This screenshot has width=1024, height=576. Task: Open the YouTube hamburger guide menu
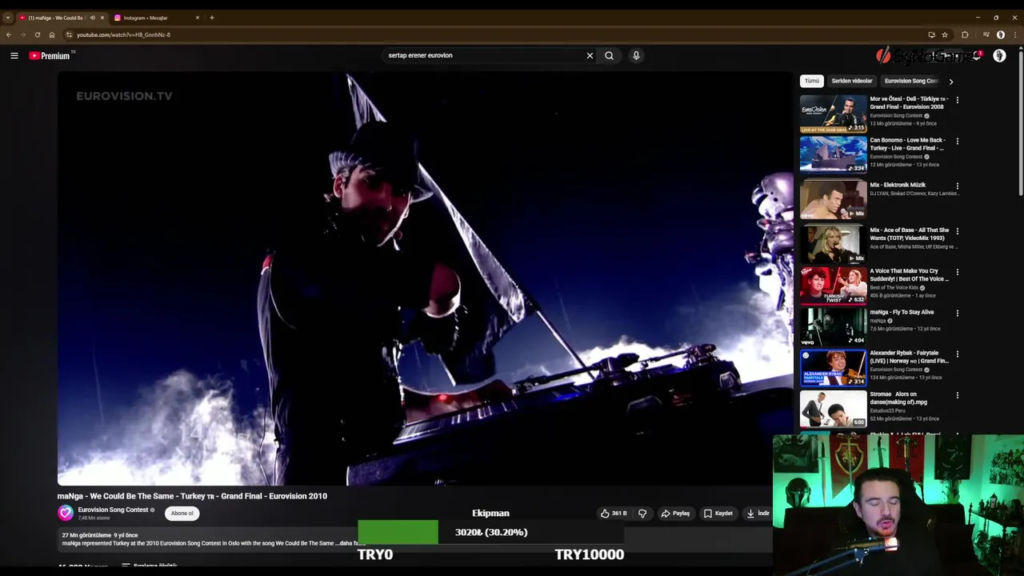14,55
